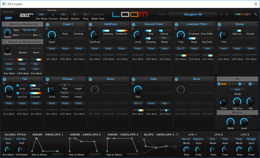This screenshot has height=158, width=260.
Task: Open the Poly voices dropdown
Action: pos(86,15)
